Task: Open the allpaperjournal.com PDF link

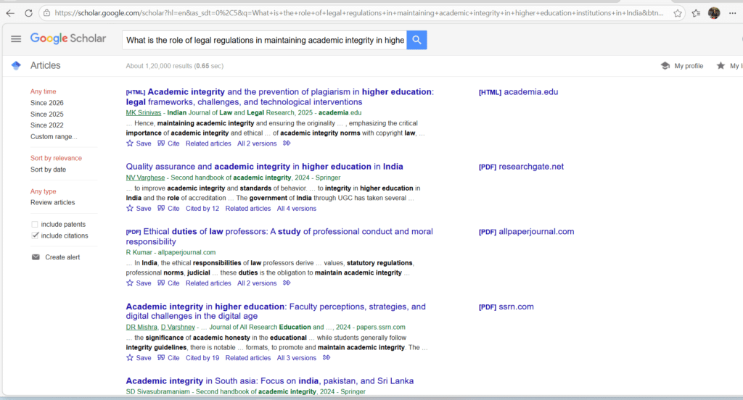Action: (527, 231)
